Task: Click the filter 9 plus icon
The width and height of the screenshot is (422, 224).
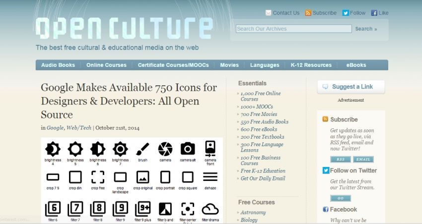Action: [142, 209]
